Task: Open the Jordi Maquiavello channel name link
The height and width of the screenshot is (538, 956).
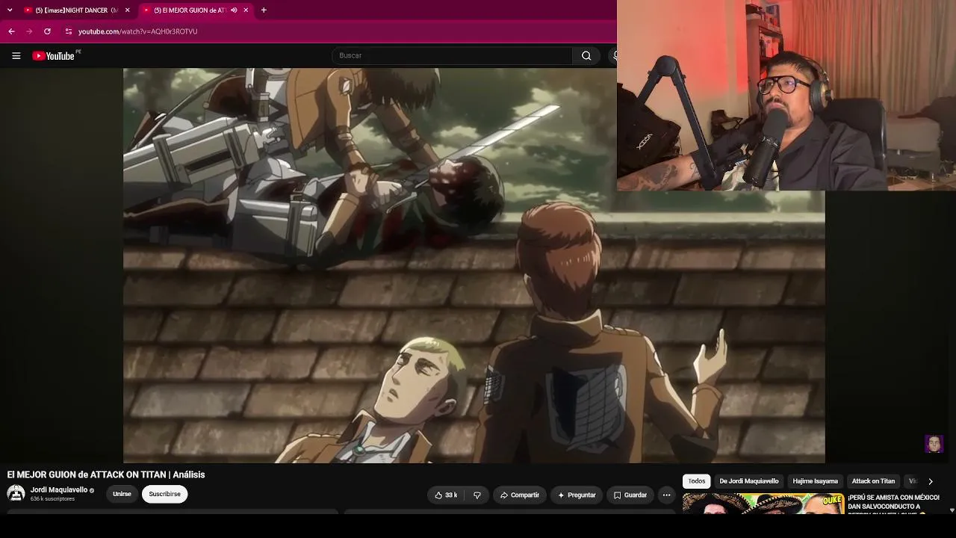Action: (59, 490)
